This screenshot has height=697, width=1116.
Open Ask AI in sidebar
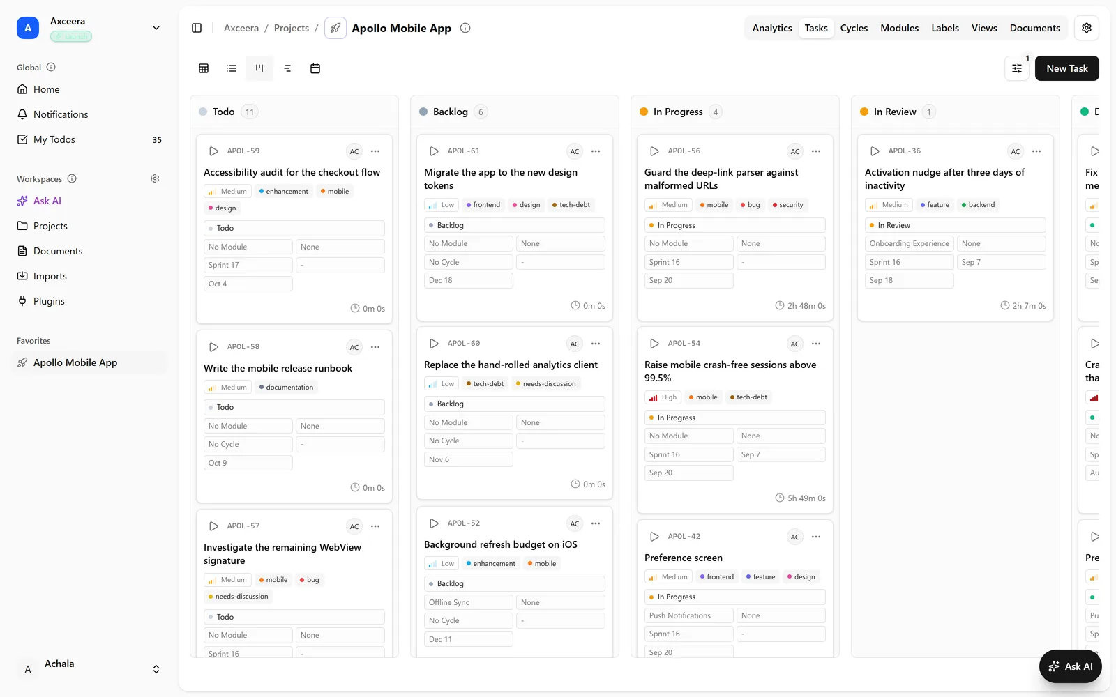point(89,201)
